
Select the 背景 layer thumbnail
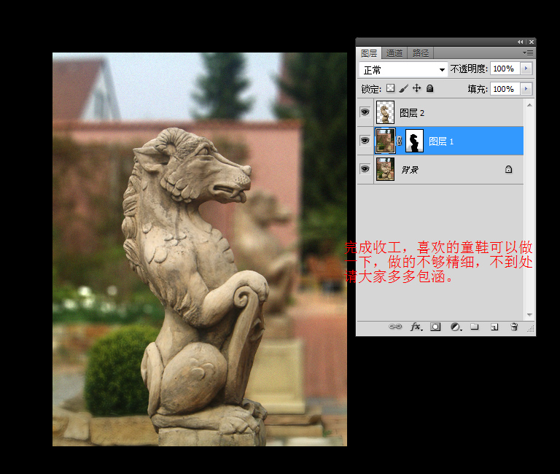click(x=385, y=169)
